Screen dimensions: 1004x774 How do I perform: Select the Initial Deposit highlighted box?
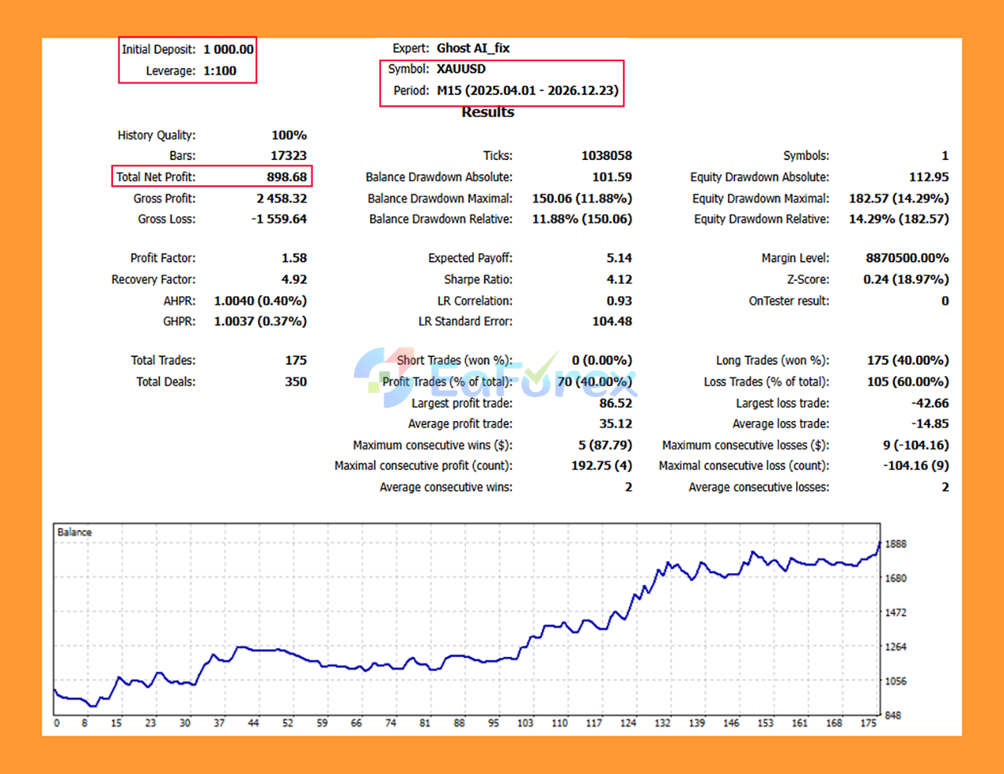[x=187, y=60]
